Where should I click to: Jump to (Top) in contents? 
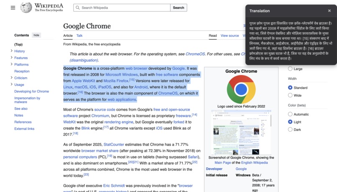coord(18,44)
